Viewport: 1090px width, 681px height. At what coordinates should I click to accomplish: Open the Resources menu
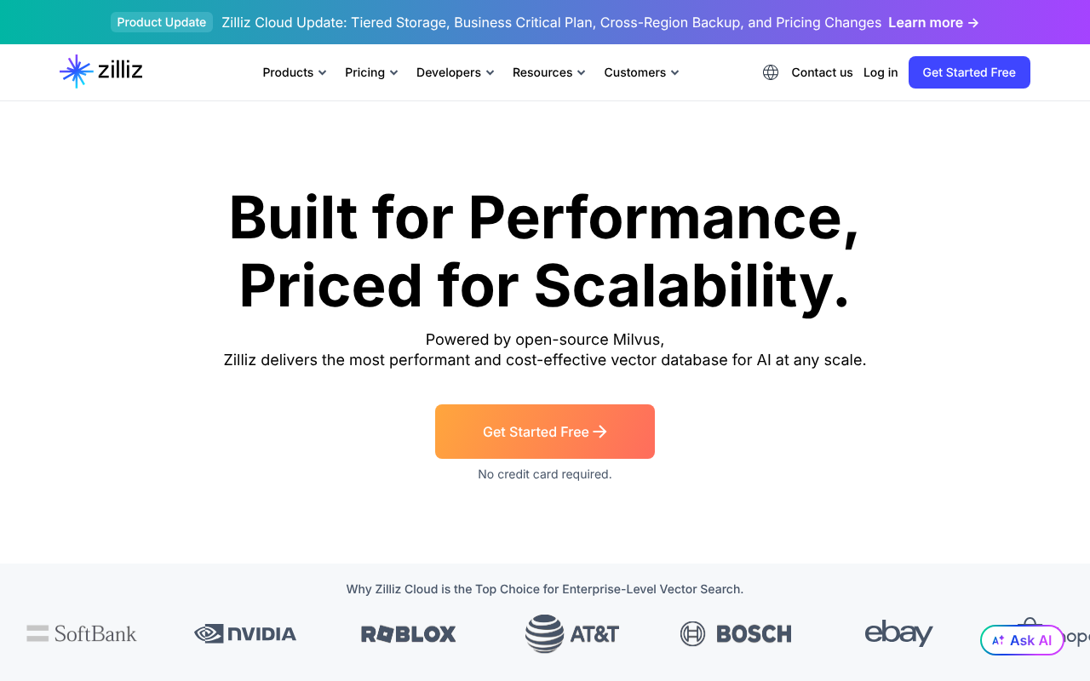(x=548, y=72)
